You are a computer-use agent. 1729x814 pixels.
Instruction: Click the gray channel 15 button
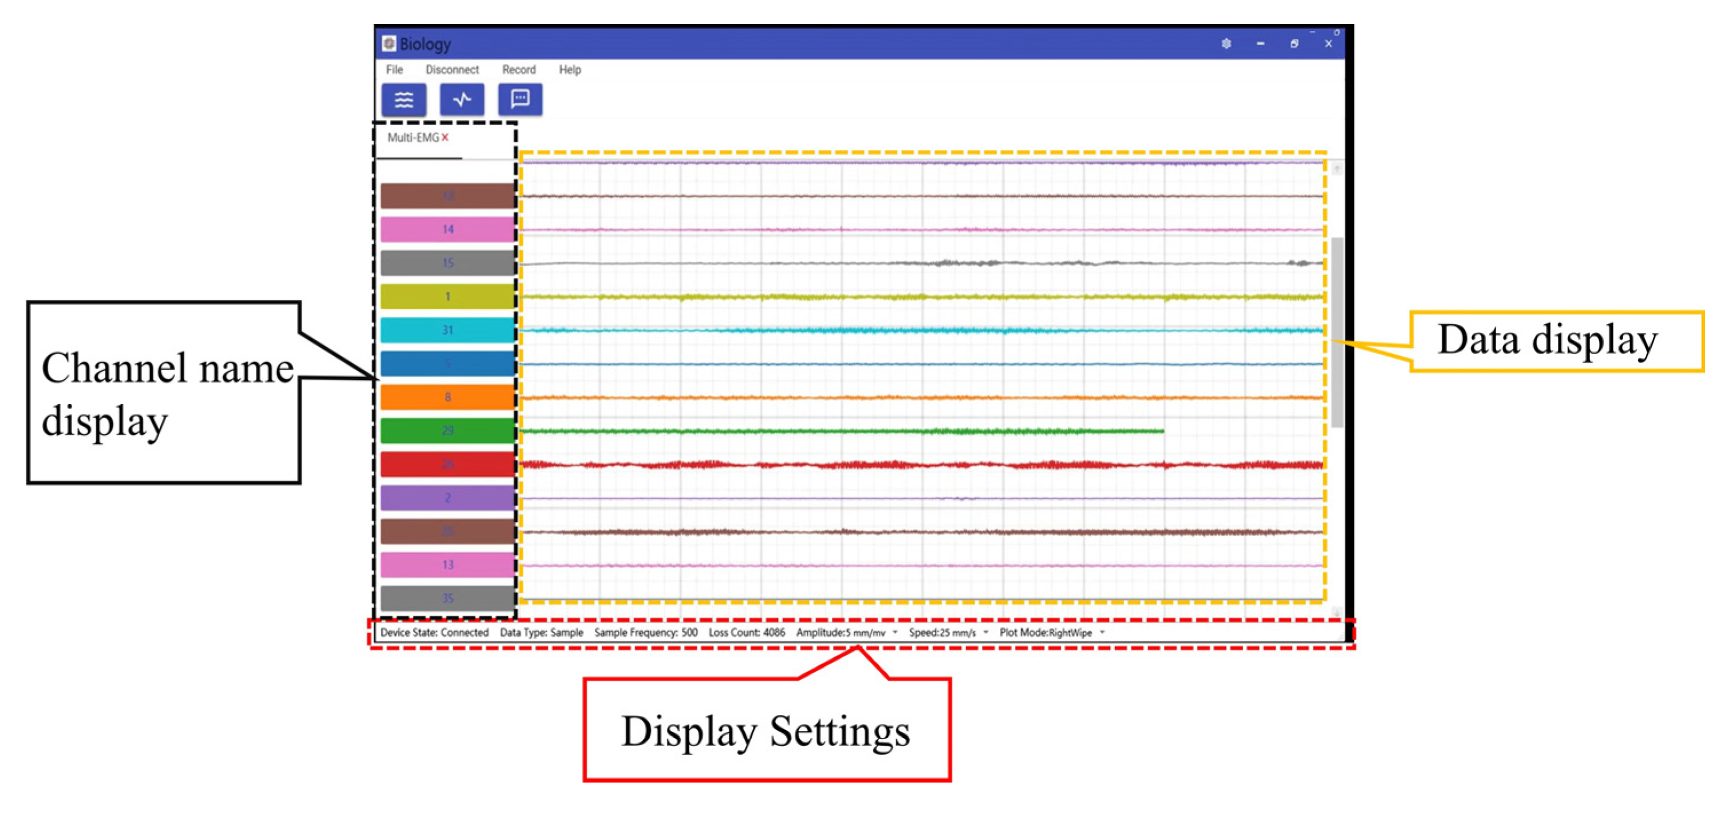coord(447,263)
